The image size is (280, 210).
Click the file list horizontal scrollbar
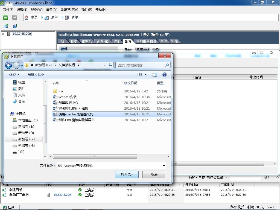[95, 156]
